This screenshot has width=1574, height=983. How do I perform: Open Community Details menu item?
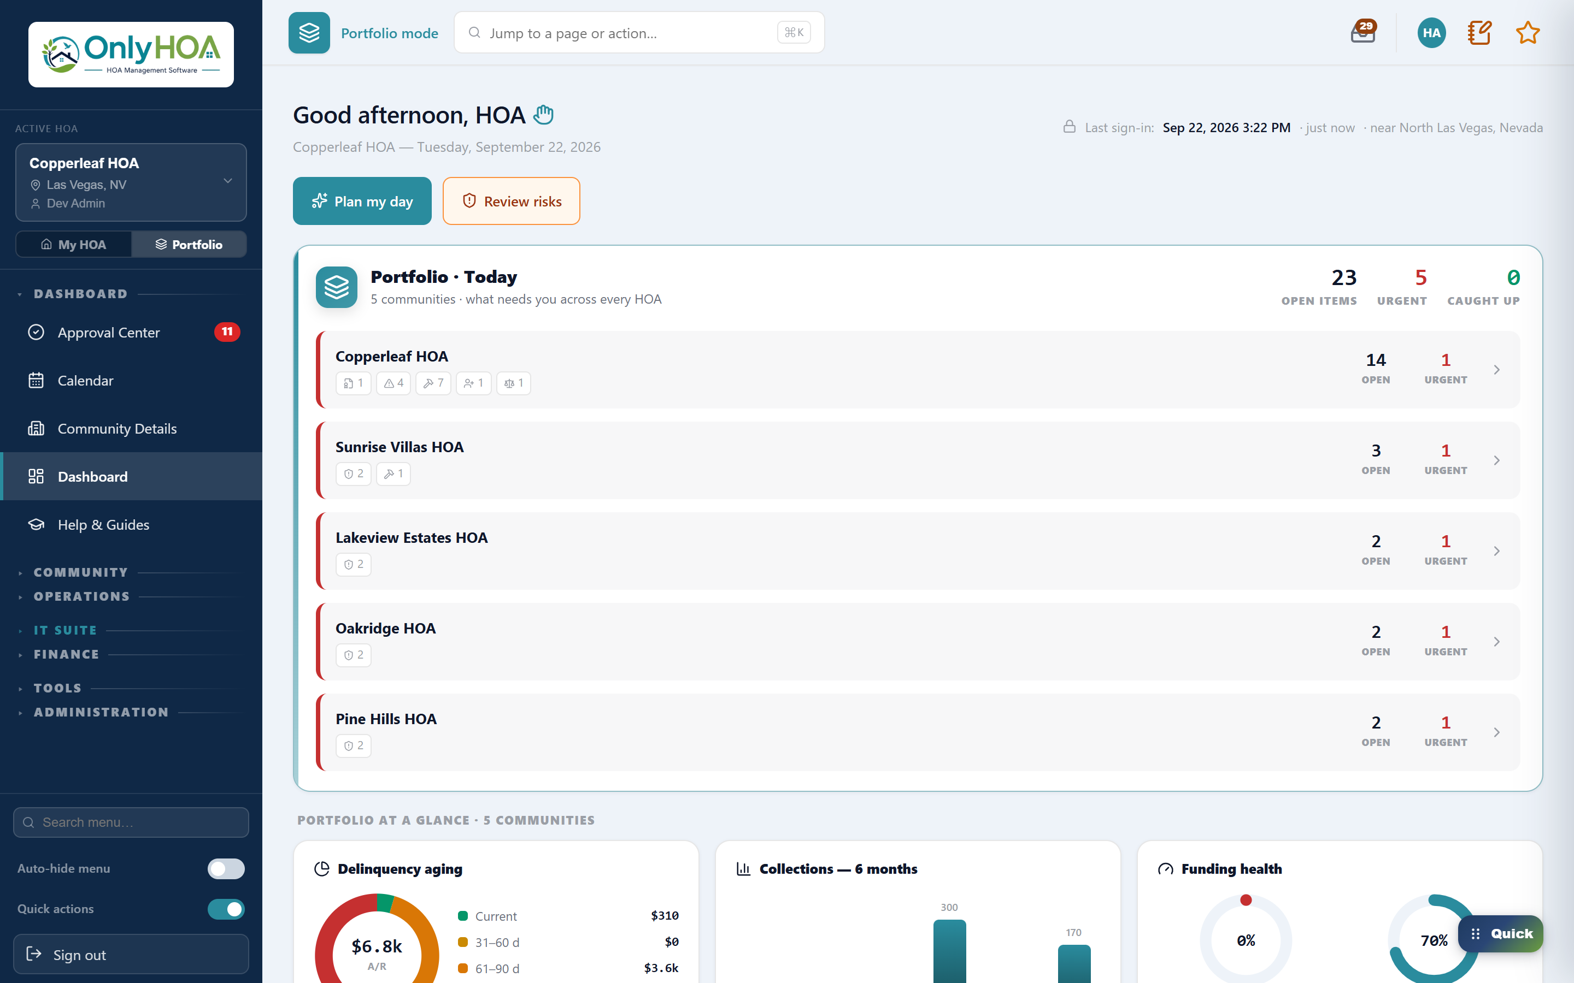(131, 429)
